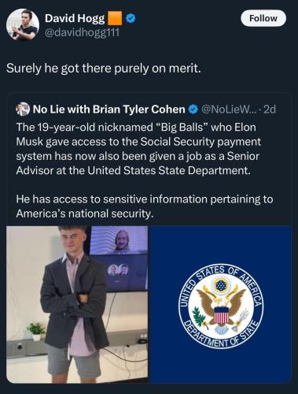Click the video-call face on the monitor
Image resolution: width=298 pixels, height=394 pixels.
pyautogui.click(x=122, y=240)
